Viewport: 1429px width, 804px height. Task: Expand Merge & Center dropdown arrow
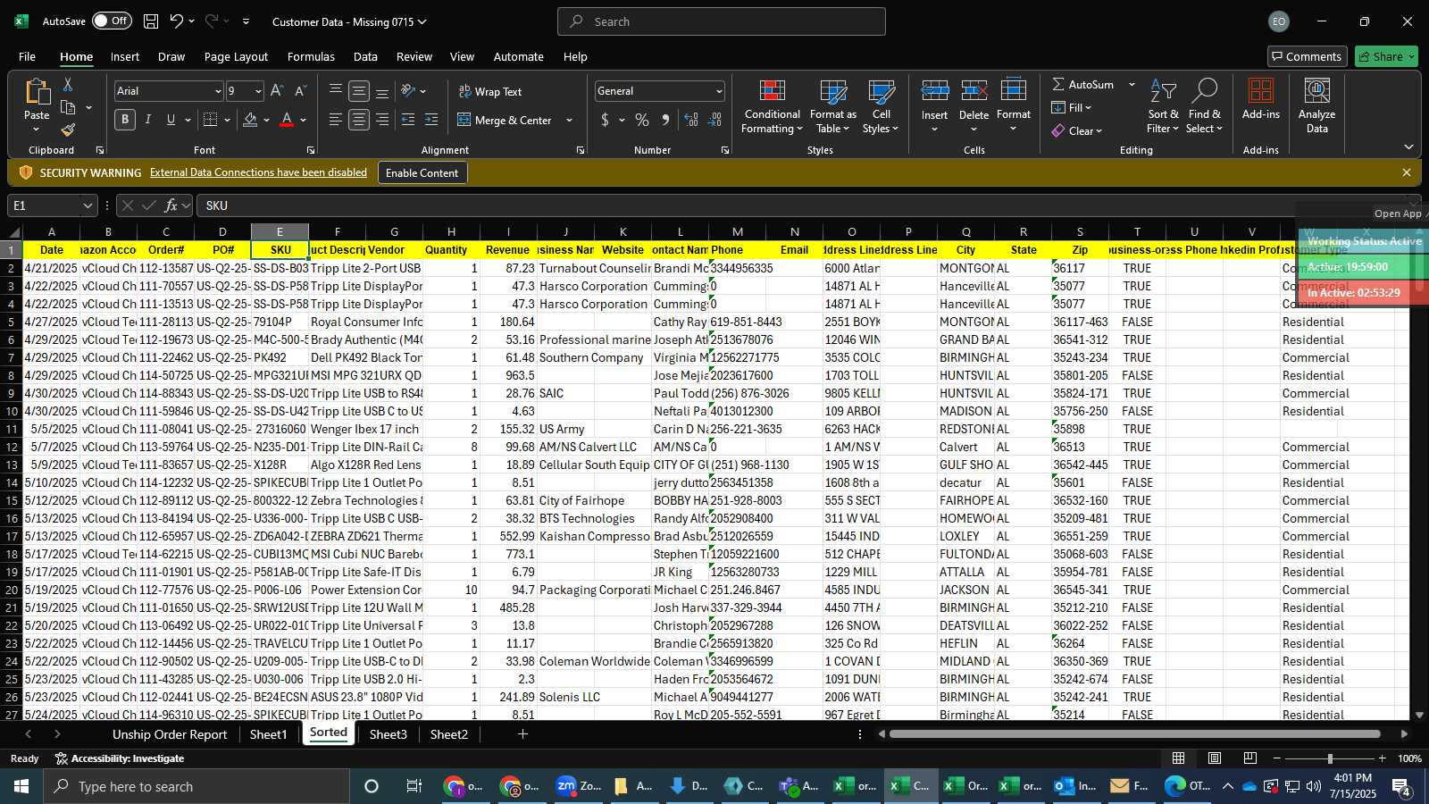pos(569,120)
